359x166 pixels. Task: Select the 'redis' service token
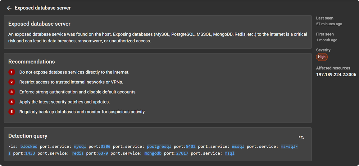click(x=77, y=153)
